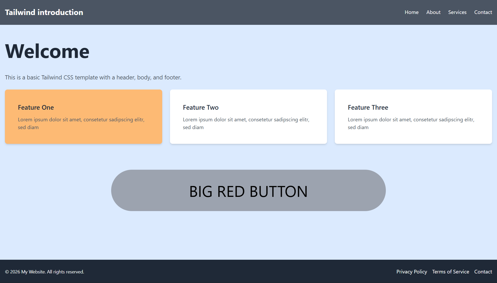This screenshot has width=497, height=283.
Task: Open the Home navigation link
Action: tap(411, 12)
